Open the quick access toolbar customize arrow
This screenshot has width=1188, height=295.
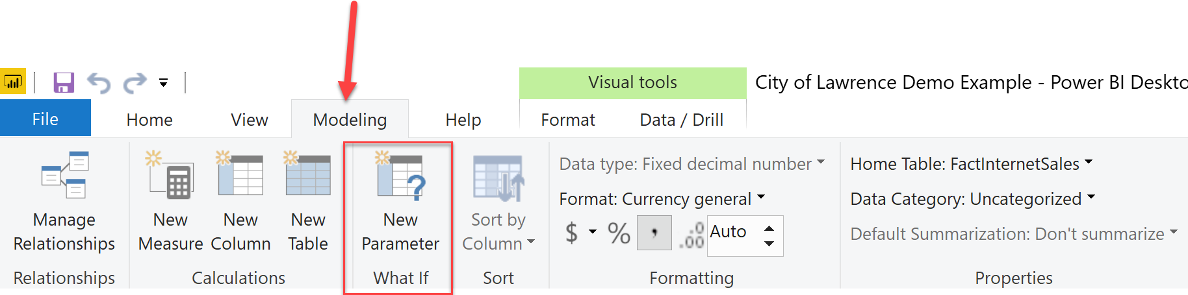tap(164, 83)
